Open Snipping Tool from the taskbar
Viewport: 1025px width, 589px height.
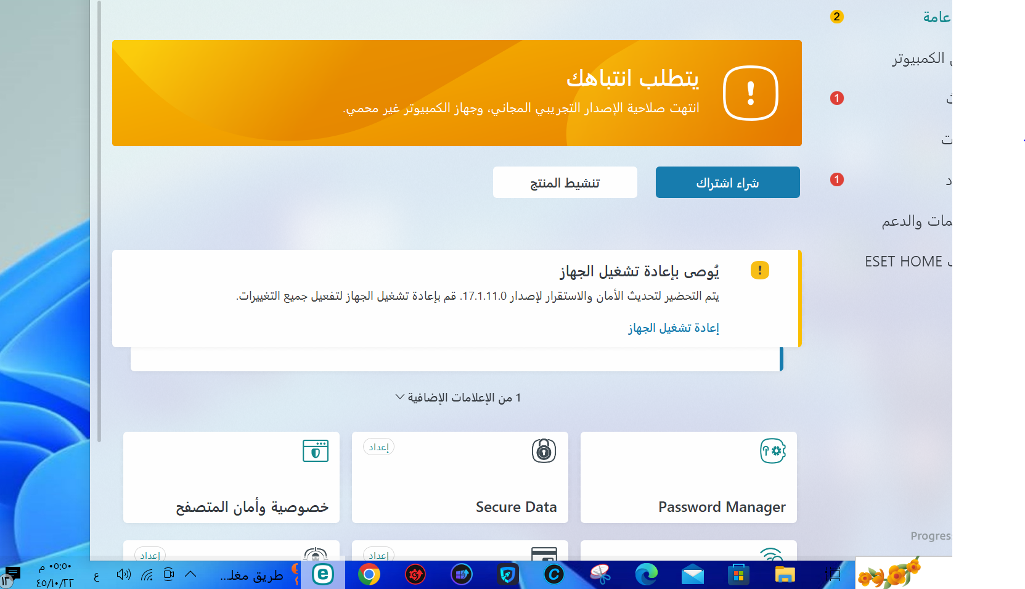[x=600, y=575]
